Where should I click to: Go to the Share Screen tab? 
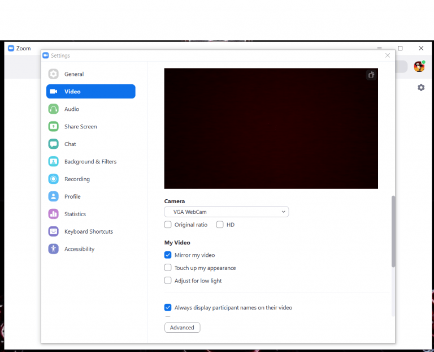pos(91,126)
